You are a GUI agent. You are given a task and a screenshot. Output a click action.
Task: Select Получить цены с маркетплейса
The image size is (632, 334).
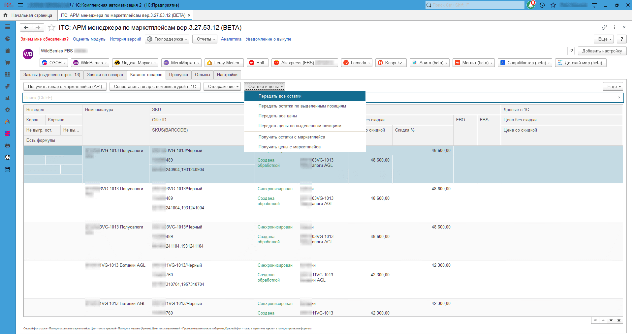click(305, 147)
